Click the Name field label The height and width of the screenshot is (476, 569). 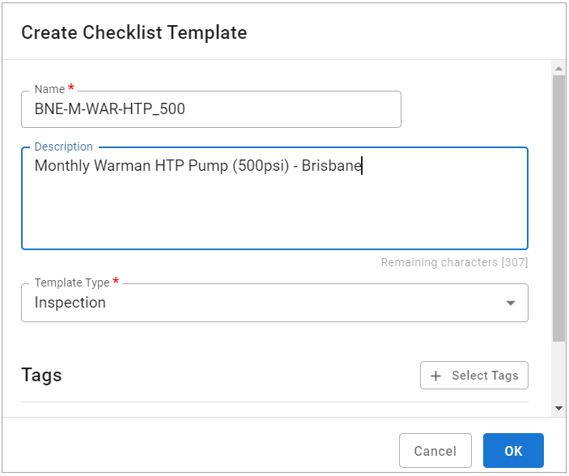49,89
